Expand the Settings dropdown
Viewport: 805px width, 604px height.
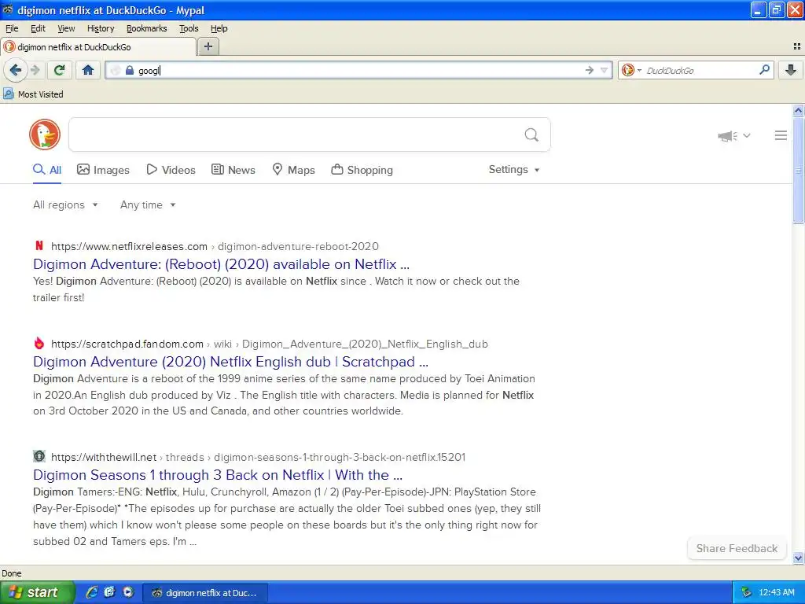(514, 170)
